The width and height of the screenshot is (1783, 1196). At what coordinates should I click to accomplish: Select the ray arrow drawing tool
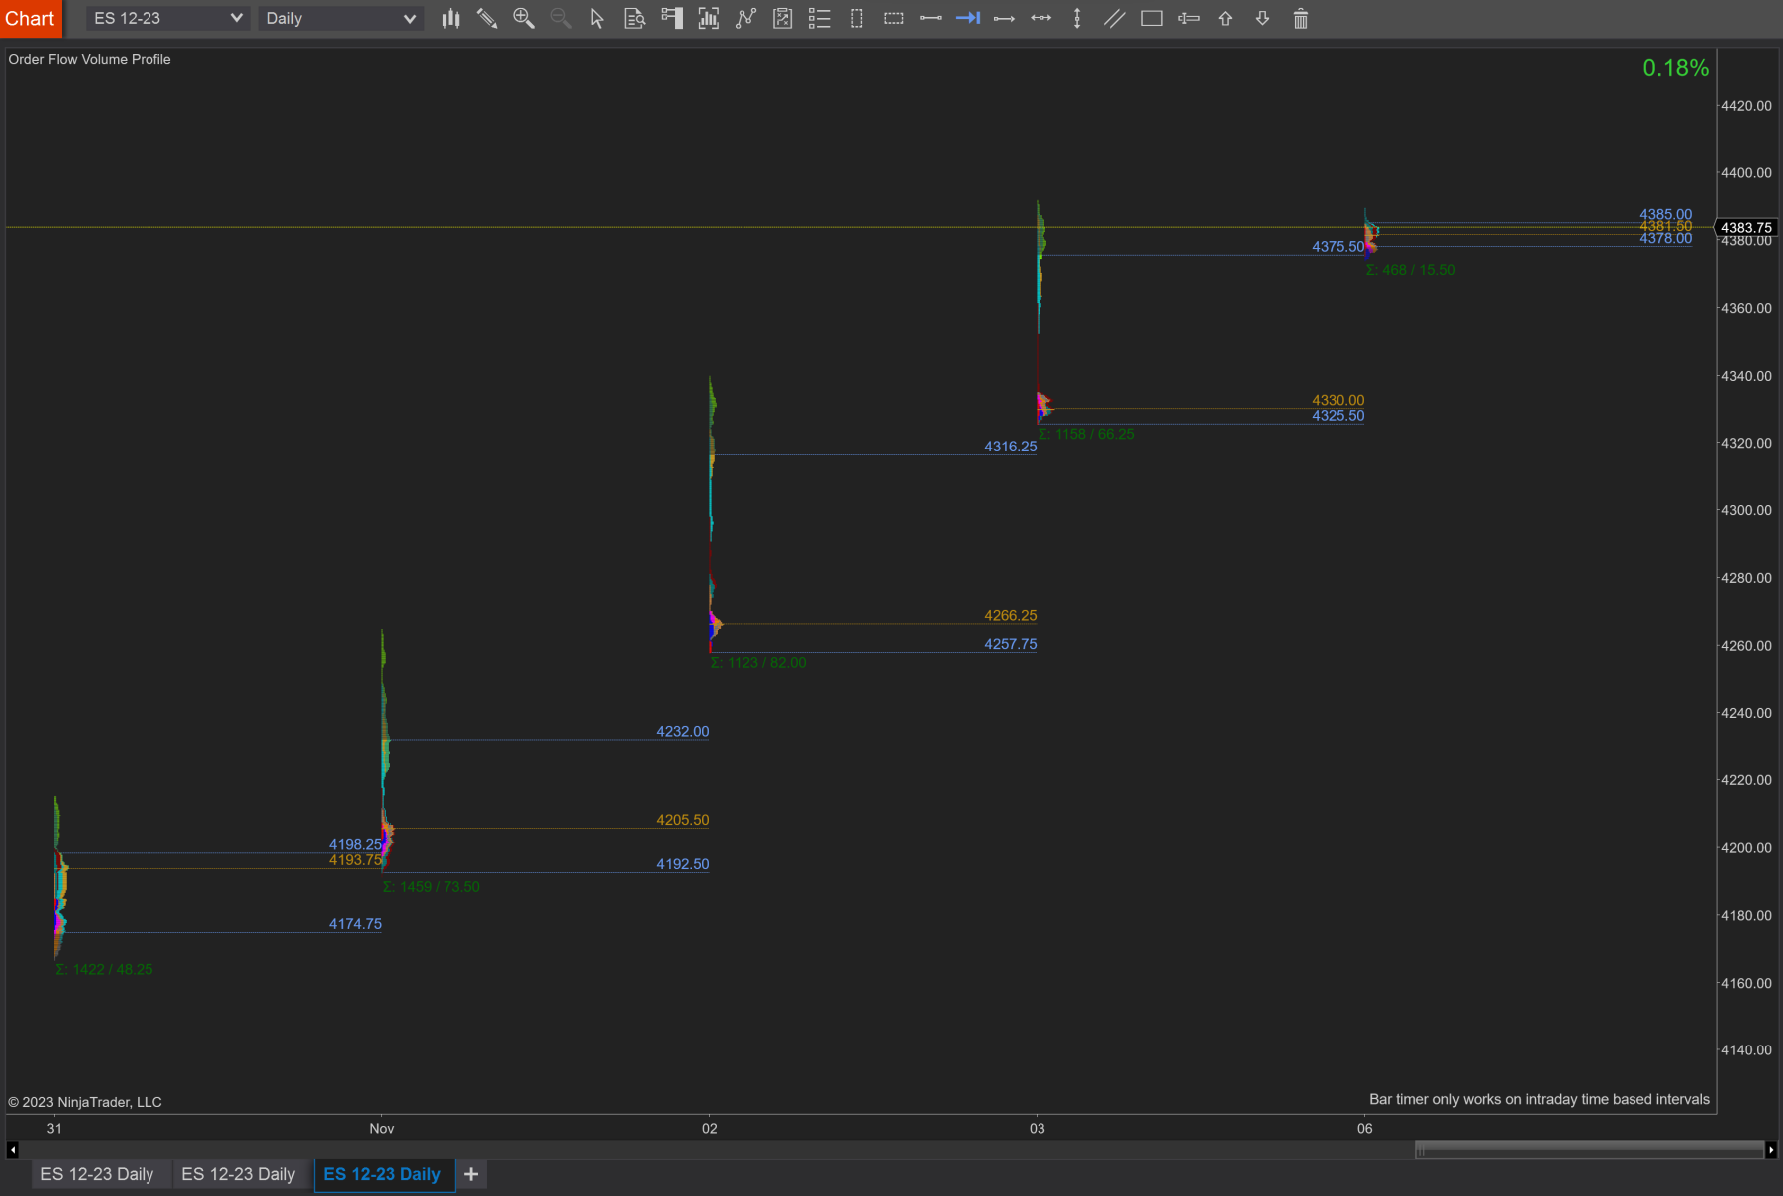coord(1005,18)
